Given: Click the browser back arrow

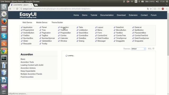Looking at the screenshot, I should (x=10, y=9).
